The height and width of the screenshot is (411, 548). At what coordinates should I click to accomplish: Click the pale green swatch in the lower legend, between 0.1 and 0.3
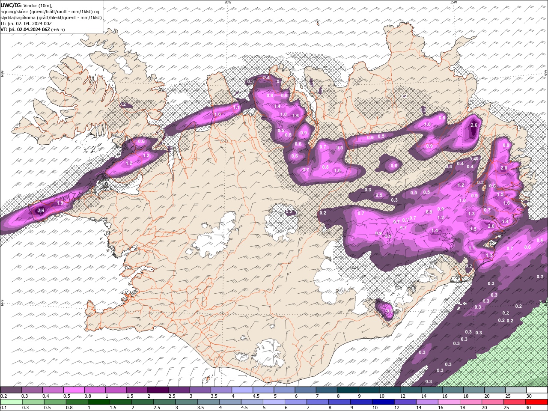pos(11,402)
